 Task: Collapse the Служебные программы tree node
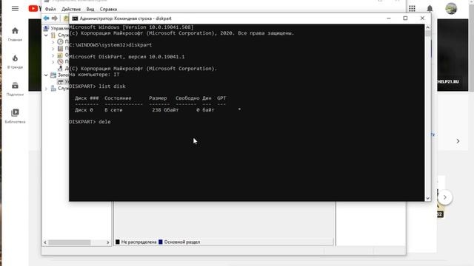pyautogui.click(x=46, y=35)
